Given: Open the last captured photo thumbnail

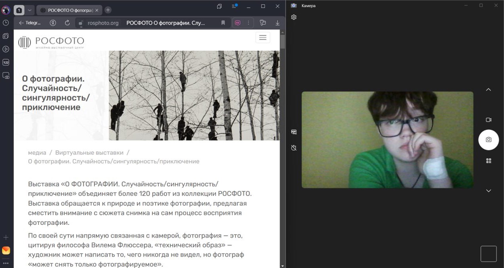Looking at the screenshot, I should 488,254.
